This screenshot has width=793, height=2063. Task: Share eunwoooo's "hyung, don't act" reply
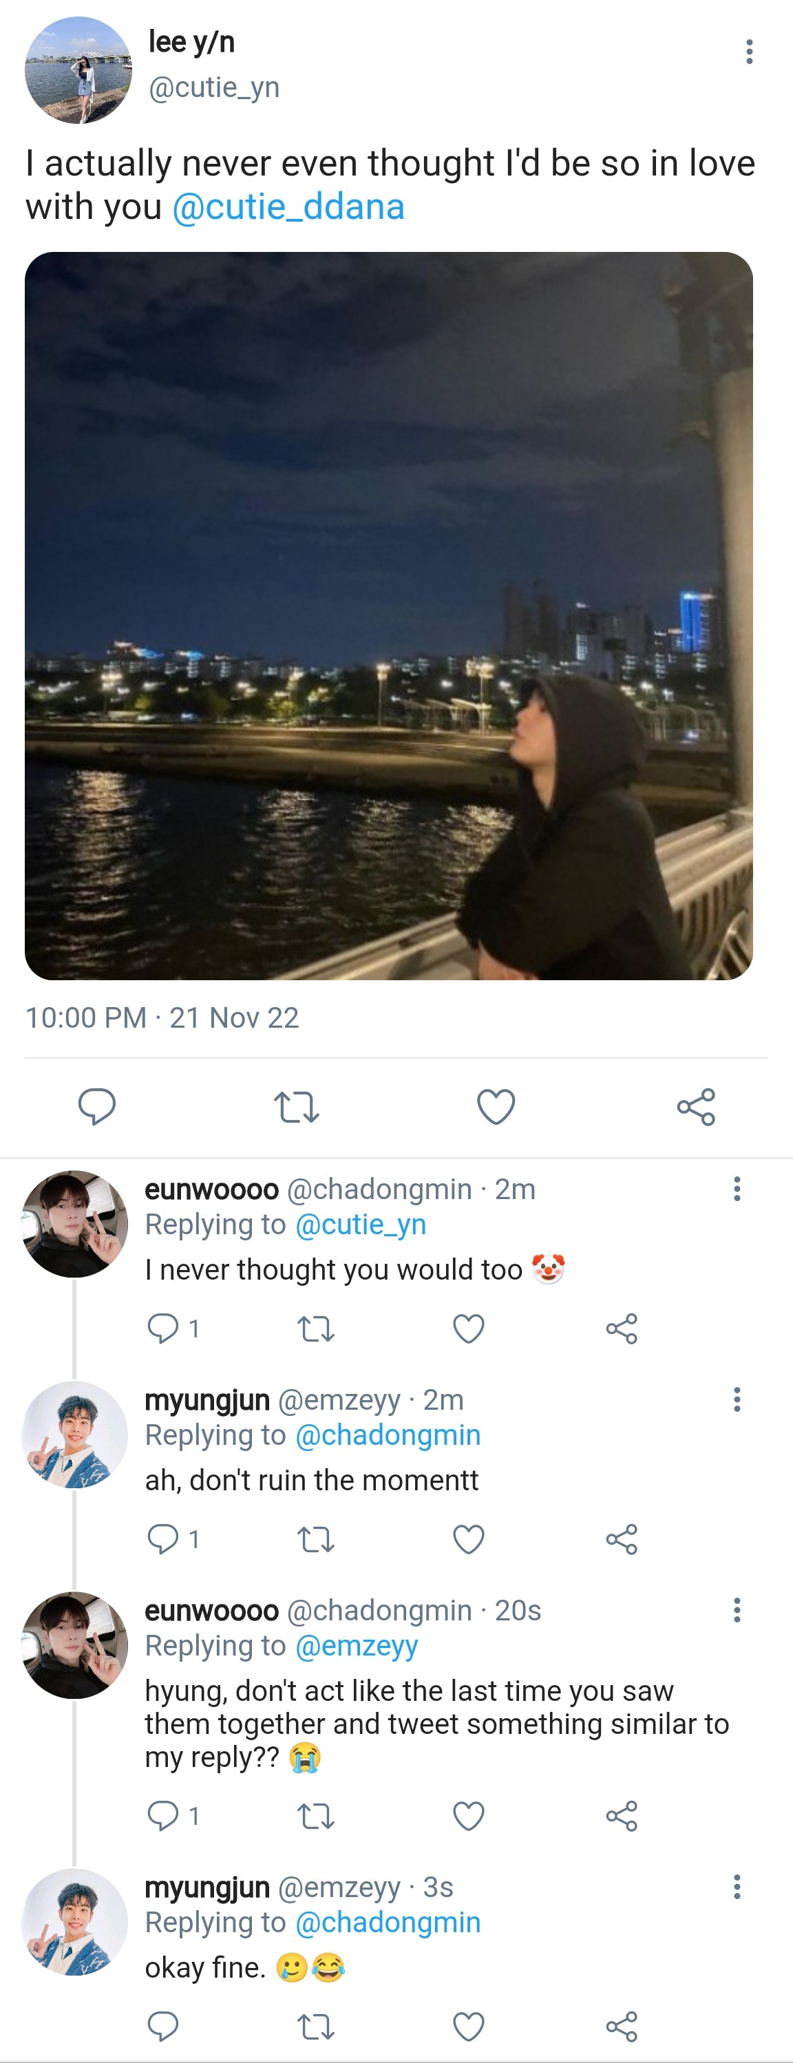click(x=622, y=1817)
